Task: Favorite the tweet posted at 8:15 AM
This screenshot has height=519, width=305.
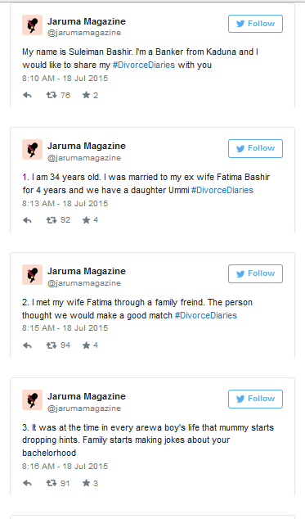Action: click(87, 345)
